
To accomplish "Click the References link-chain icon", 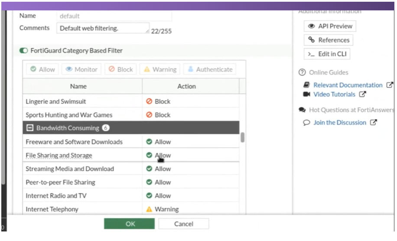I will (312, 40).
